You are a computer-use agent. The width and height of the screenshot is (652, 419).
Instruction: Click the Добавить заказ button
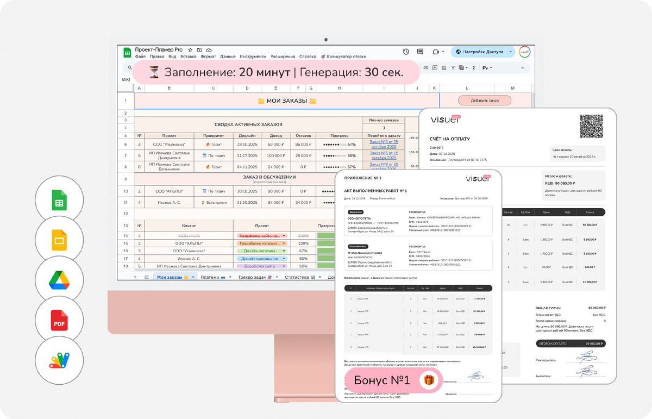click(x=485, y=101)
